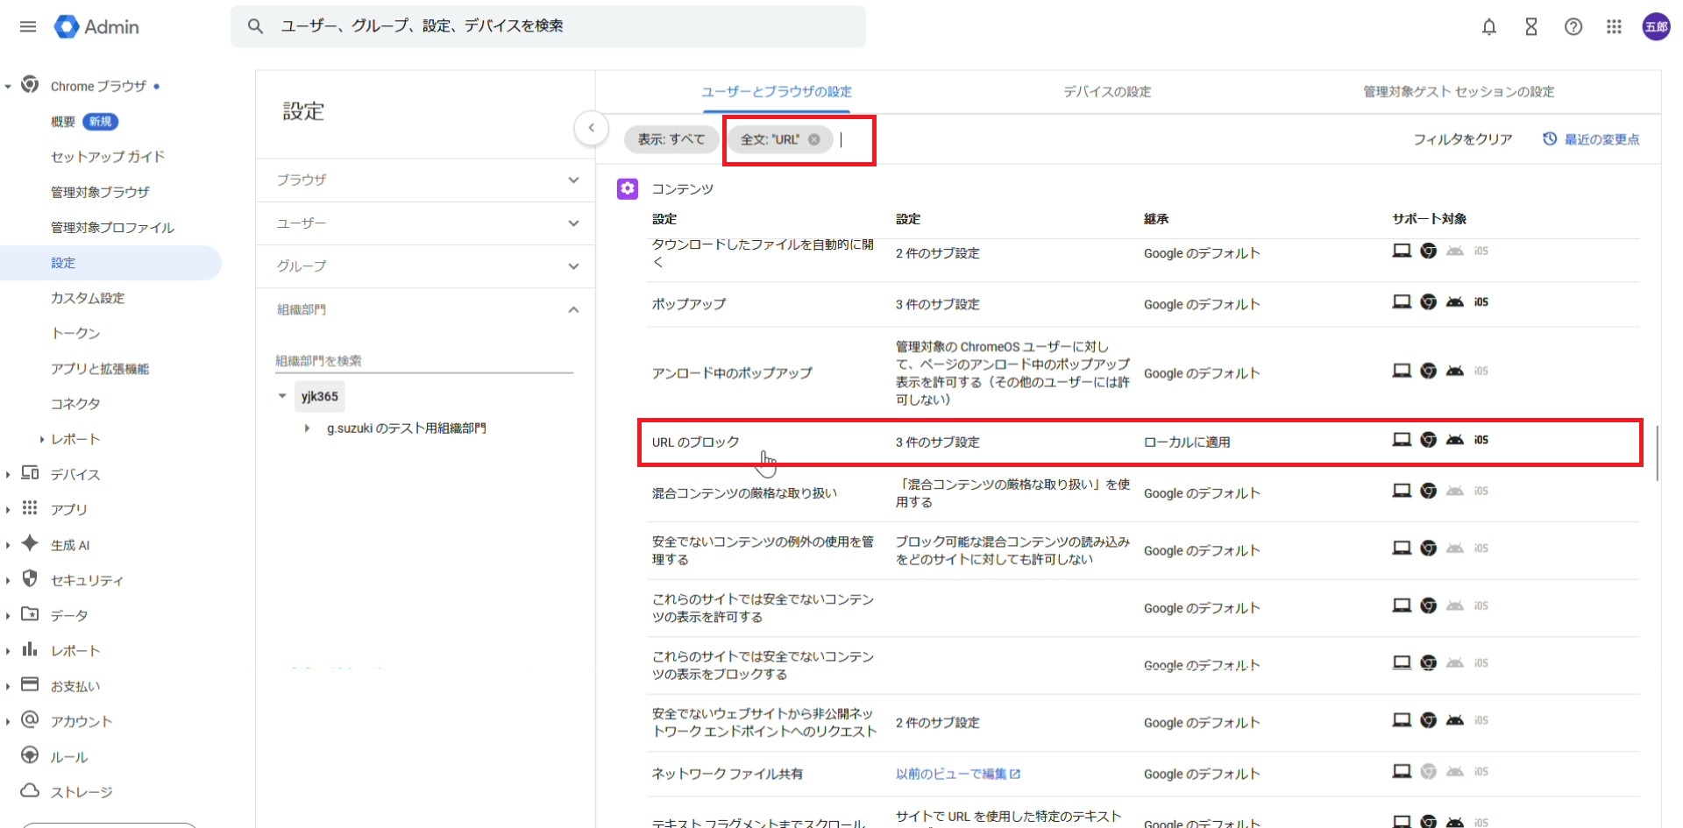1683x828 pixels.
Task: Click the hourglass tasks icon
Action: pyautogui.click(x=1530, y=27)
